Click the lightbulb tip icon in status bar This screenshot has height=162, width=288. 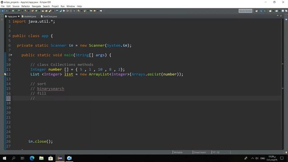286,153
